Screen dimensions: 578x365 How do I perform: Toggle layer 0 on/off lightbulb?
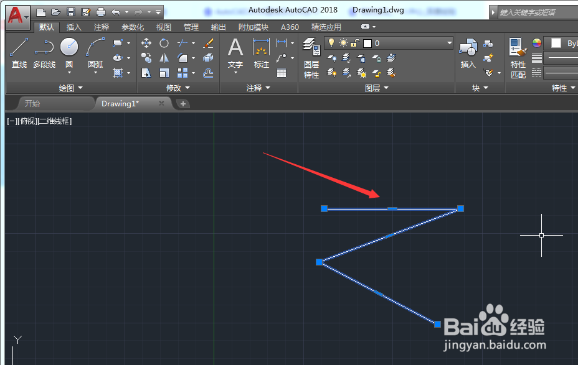(331, 43)
